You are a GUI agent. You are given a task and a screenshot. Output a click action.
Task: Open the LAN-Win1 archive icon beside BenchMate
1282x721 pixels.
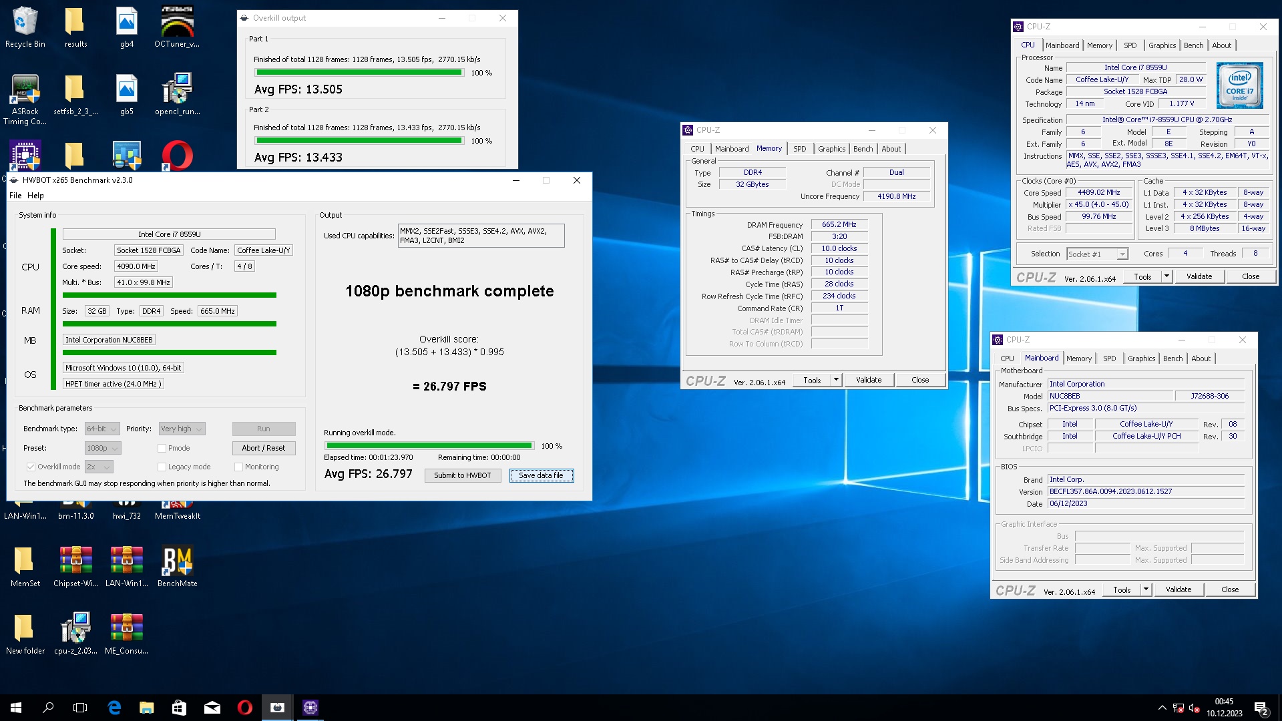[x=127, y=566]
